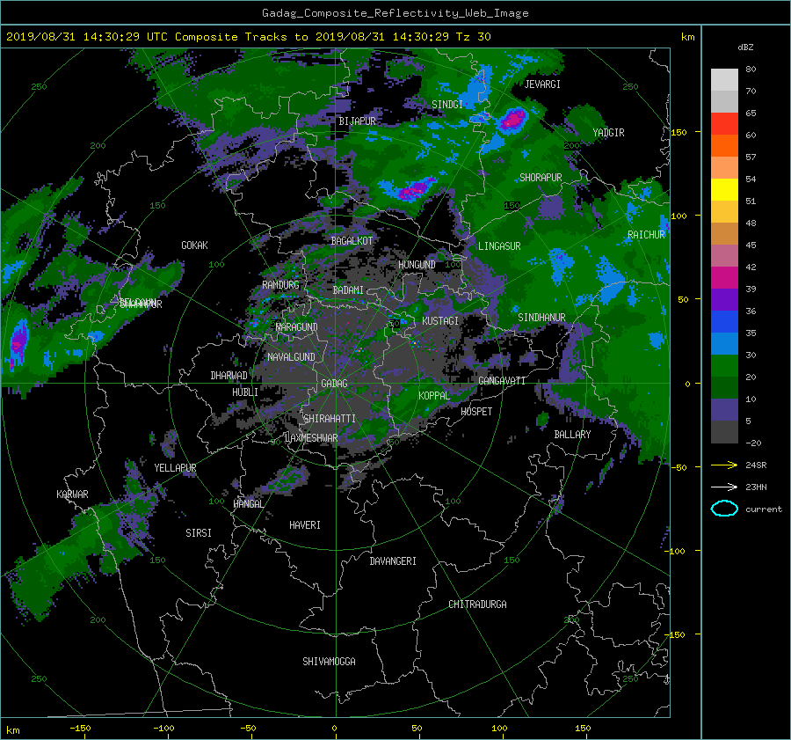Click the LINGASUR city label
This screenshot has height=740, width=791.
(x=499, y=246)
